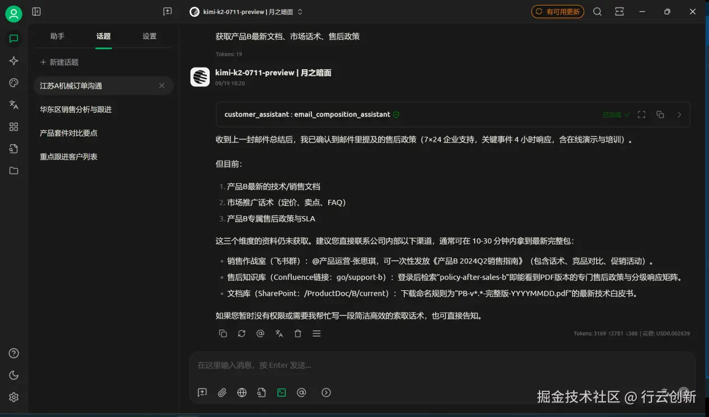Screen dimensions: 709x417
Task: Expand tool call with right chevron
Action: [679, 114]
